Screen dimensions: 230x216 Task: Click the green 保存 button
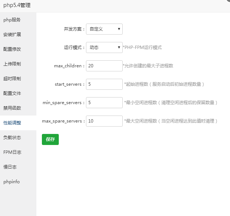50,139
